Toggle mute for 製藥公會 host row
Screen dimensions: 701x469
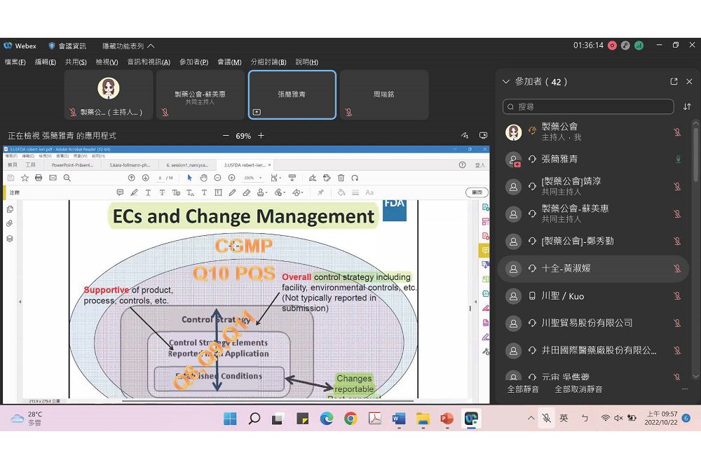677,132
